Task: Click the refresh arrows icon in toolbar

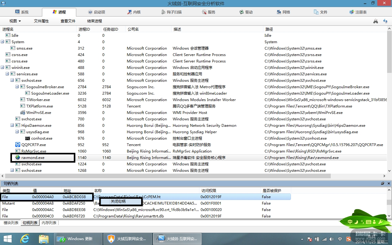Action: 385,21
